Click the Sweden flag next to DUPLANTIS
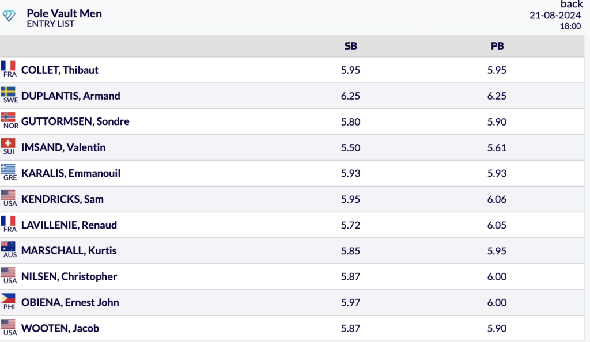 [x=8, y=92]
